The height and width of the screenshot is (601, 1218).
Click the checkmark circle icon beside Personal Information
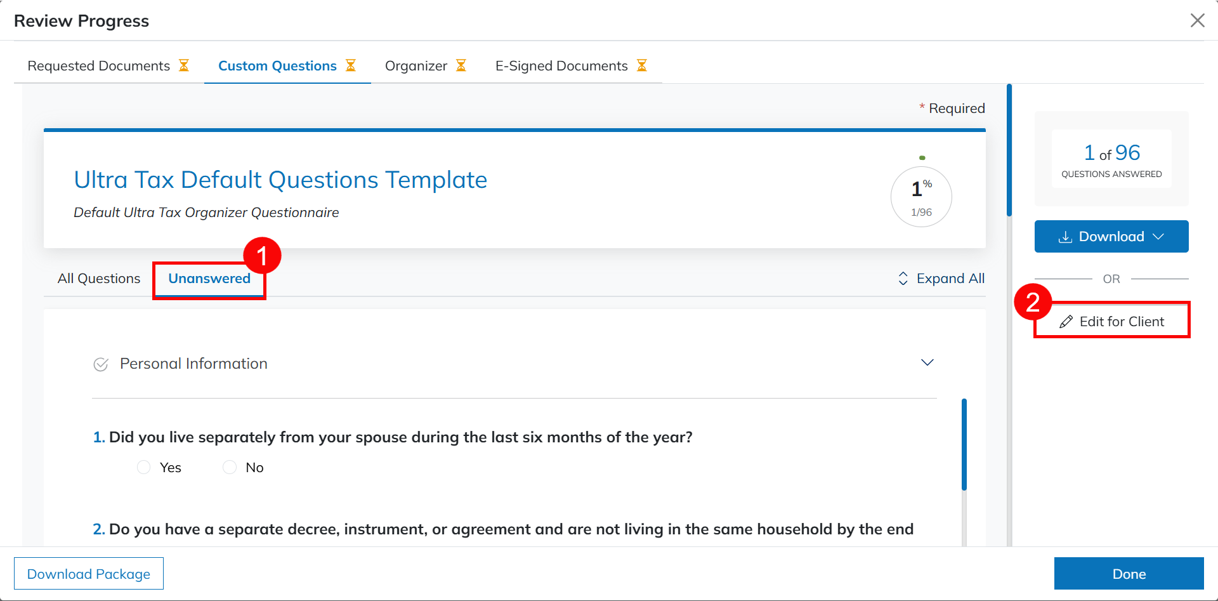click(x=101, y=364)
